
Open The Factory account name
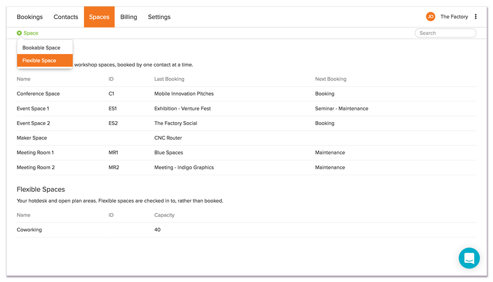point(454,17)
